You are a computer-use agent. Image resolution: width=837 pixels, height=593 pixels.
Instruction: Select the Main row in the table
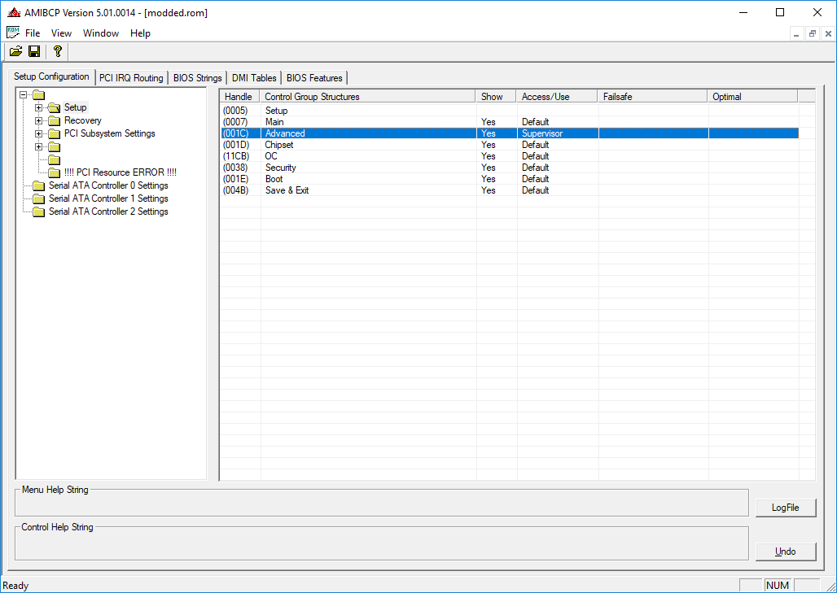pyautogui.click(x=510, y=122)
